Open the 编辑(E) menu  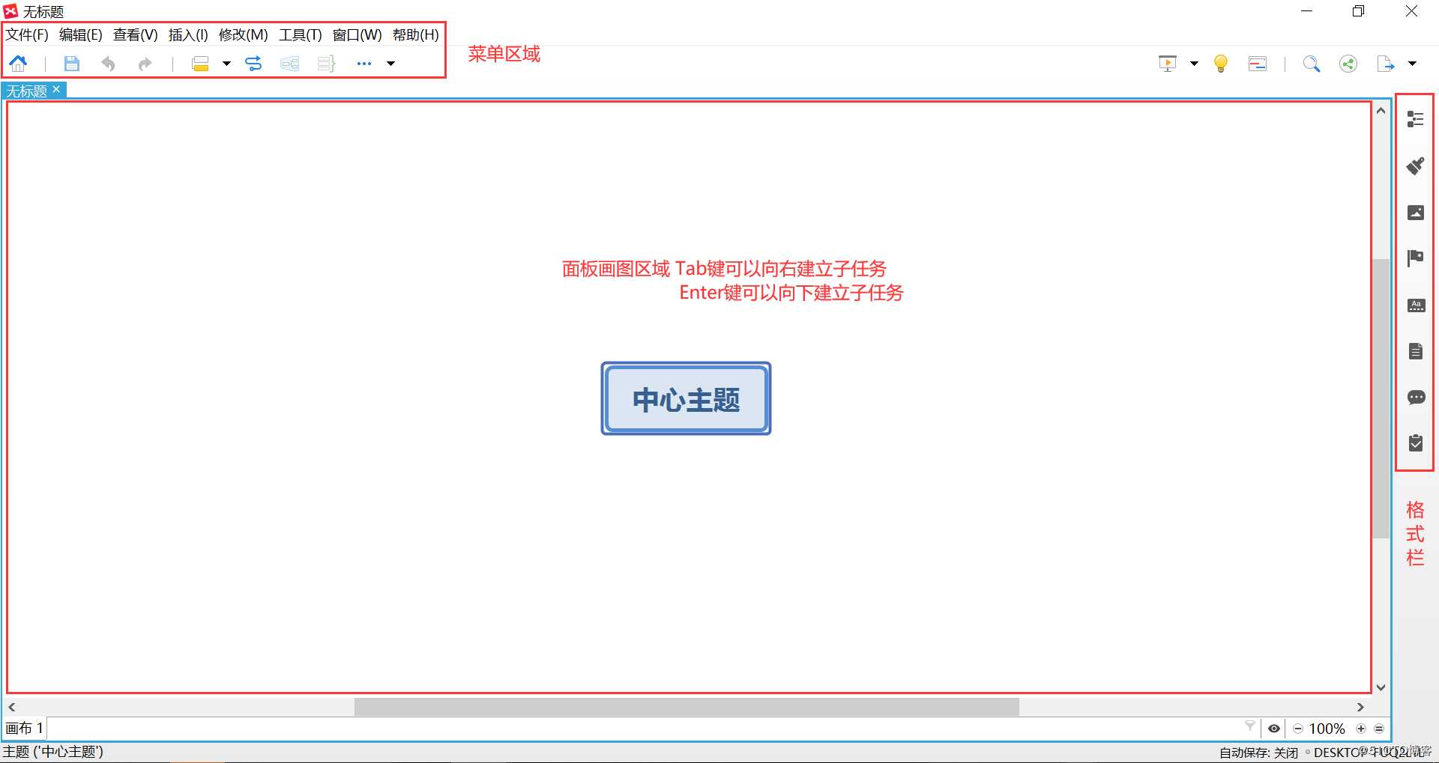[80, 34]
